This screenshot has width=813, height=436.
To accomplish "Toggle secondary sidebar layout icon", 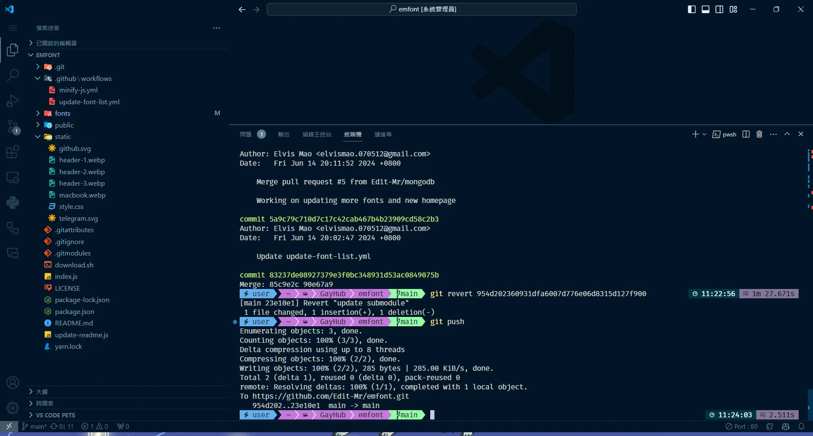I will tap(719, 9).
